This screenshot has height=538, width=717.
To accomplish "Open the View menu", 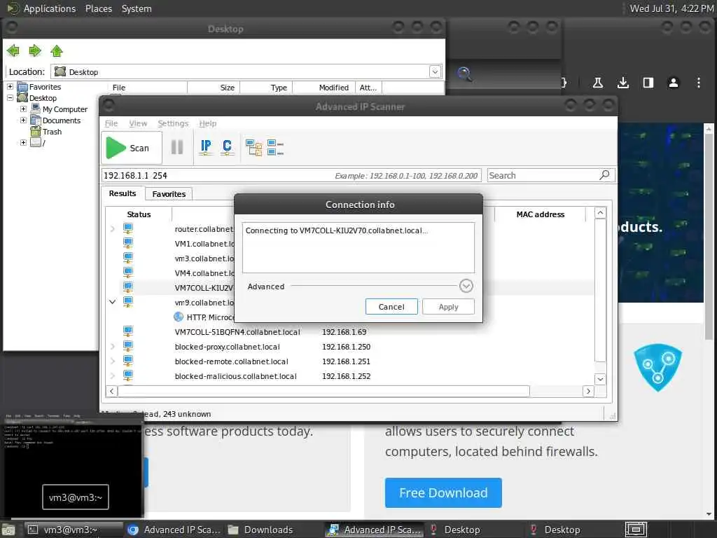I will (138, 123).
